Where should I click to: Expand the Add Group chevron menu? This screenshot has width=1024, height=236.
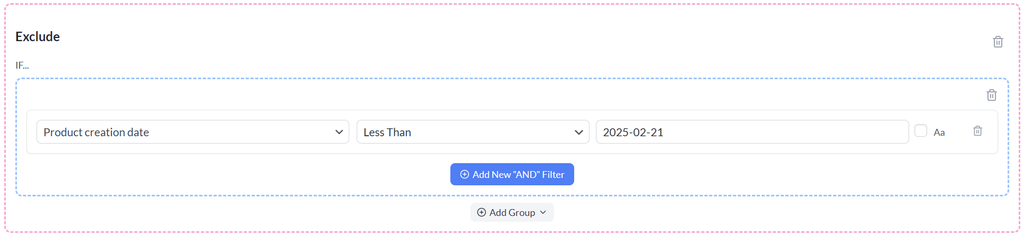[543, 212]
